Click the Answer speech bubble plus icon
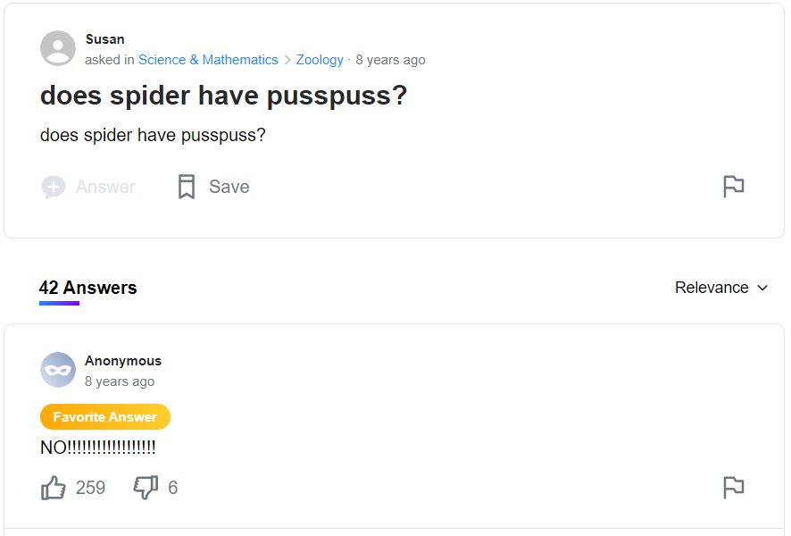Viewport: 791px width, 536px height. pyautogui.click(x=54, y=187)
